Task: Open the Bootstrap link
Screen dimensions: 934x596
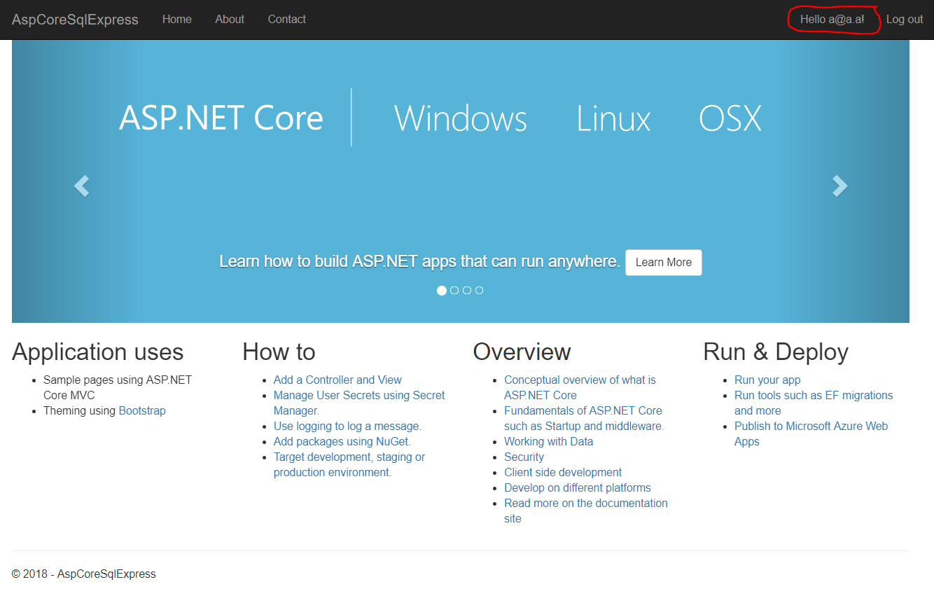Action: (x=142, y=410)
